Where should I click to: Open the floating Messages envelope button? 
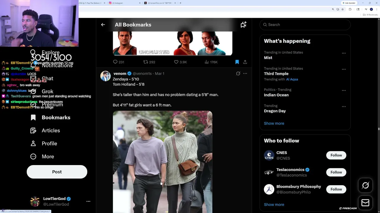(x=365, y=203)
